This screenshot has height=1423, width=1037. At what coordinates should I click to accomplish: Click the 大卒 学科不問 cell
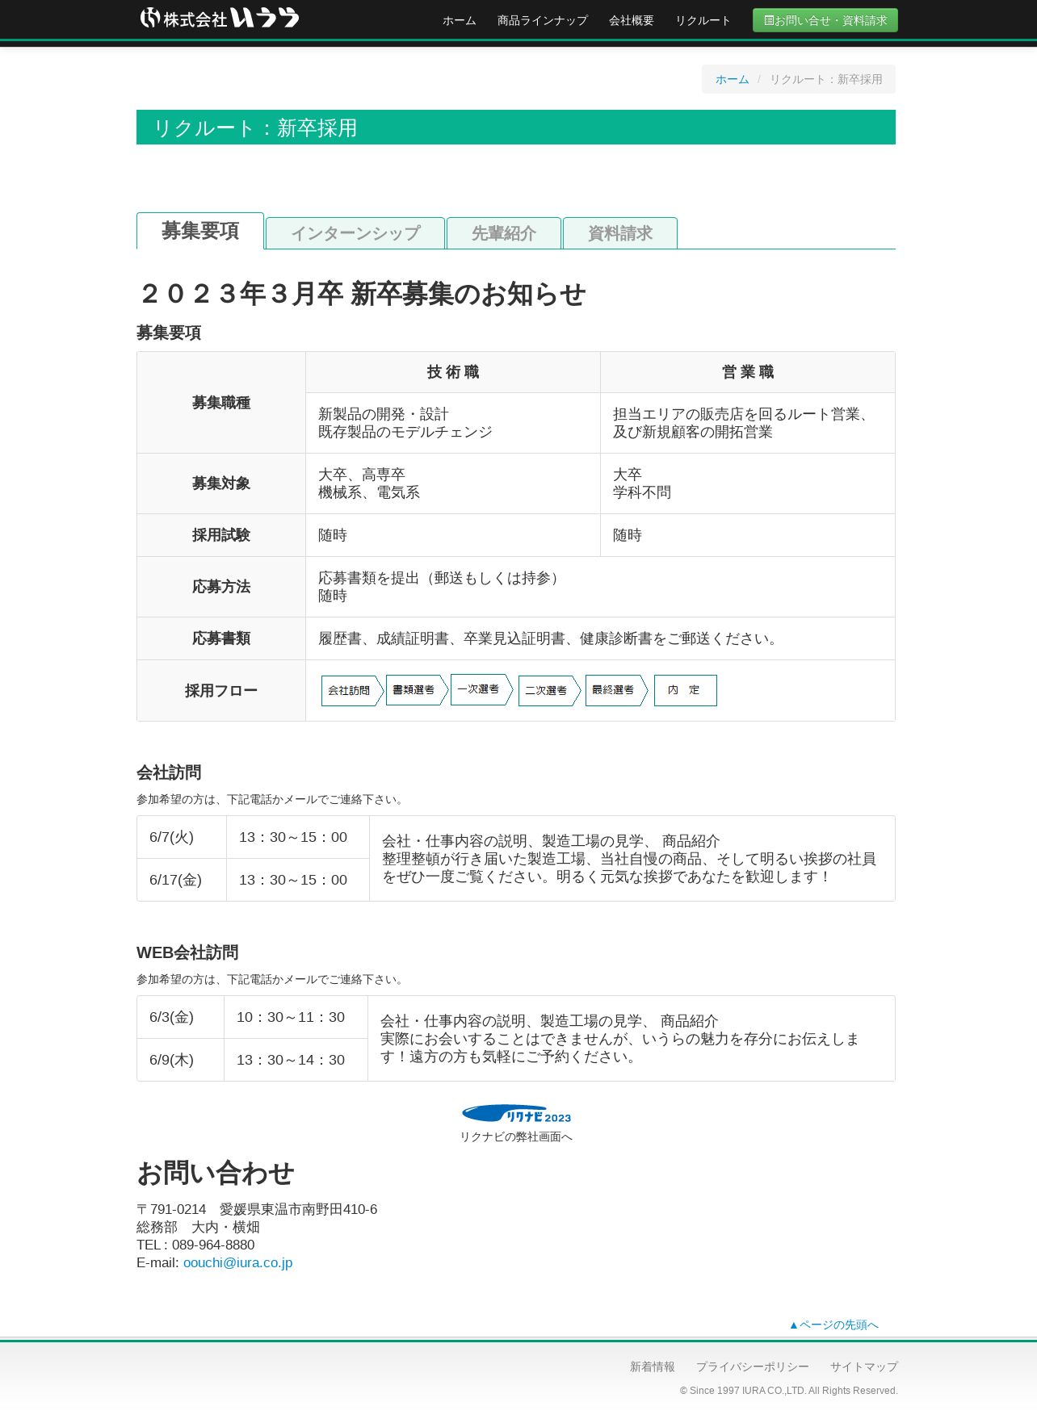click(748, 483)
